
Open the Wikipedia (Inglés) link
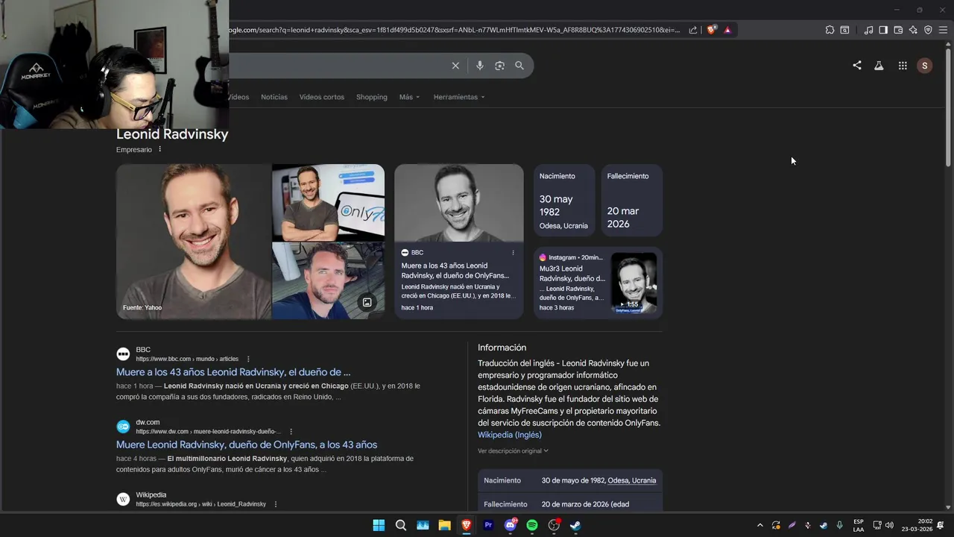510,435
